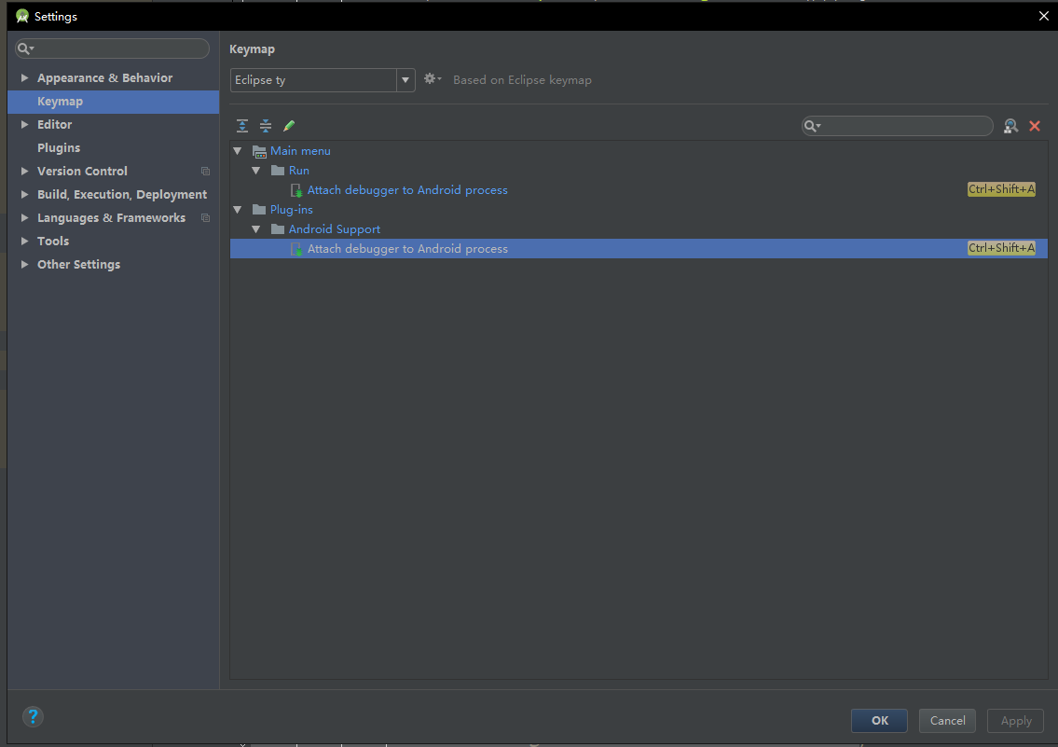Screen dimensions: 1058x747
Task: Collapse the Main menu tree node
Action: [238, 151]
